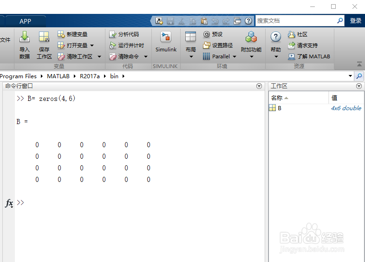Click the Switch Windows icon in quick toolbar
Image resolution: width=365 pixels, height=262 pixels.
point(237,21)
